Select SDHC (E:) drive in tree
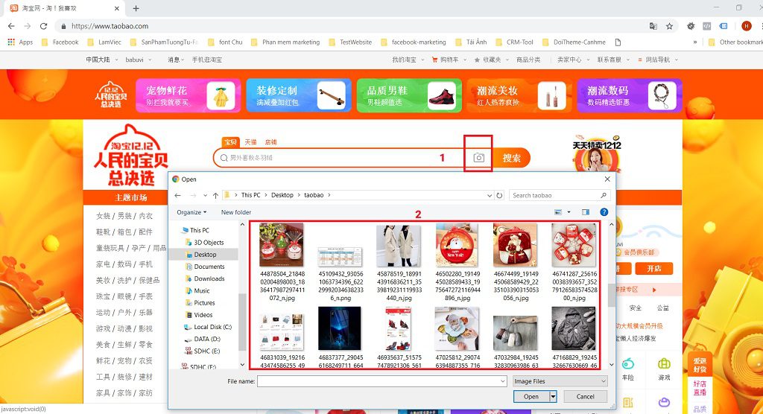 click(x=206, y=351)
